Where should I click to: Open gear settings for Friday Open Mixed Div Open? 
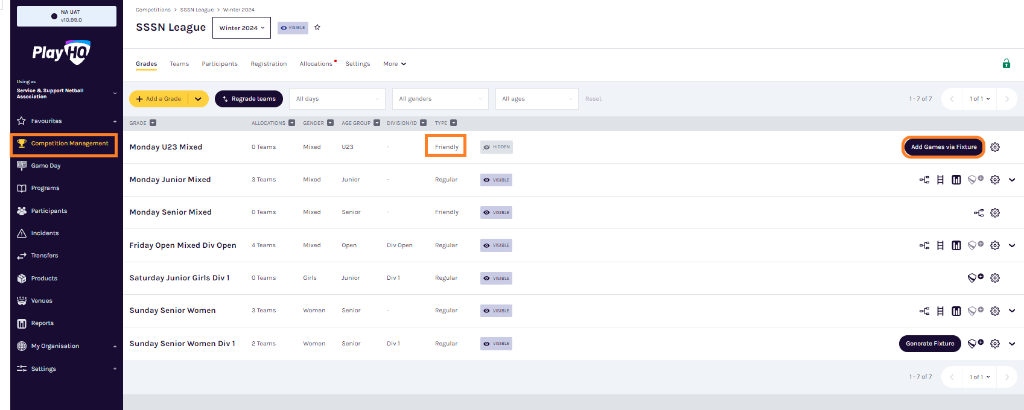(x=995, y=245)
